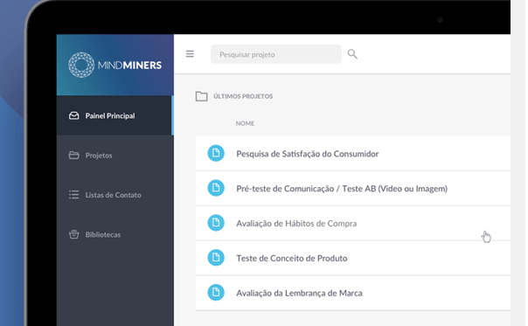The width and height of the screenshot is (528, 326).
Task: Click document icon for Teste de Conceito
Action: click(x=216, y=258)
